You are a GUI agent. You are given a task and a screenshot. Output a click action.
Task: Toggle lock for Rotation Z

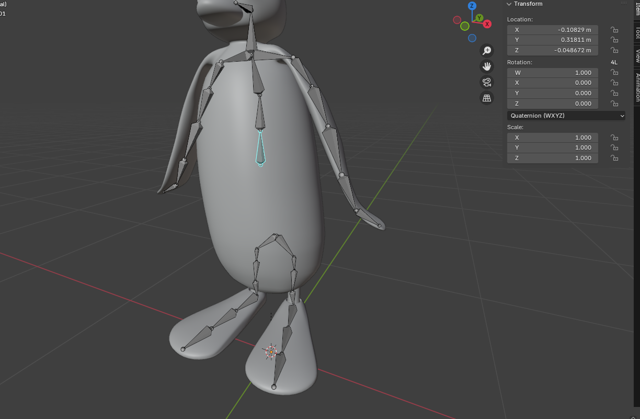pyautogui.click(x=614, y=104)
